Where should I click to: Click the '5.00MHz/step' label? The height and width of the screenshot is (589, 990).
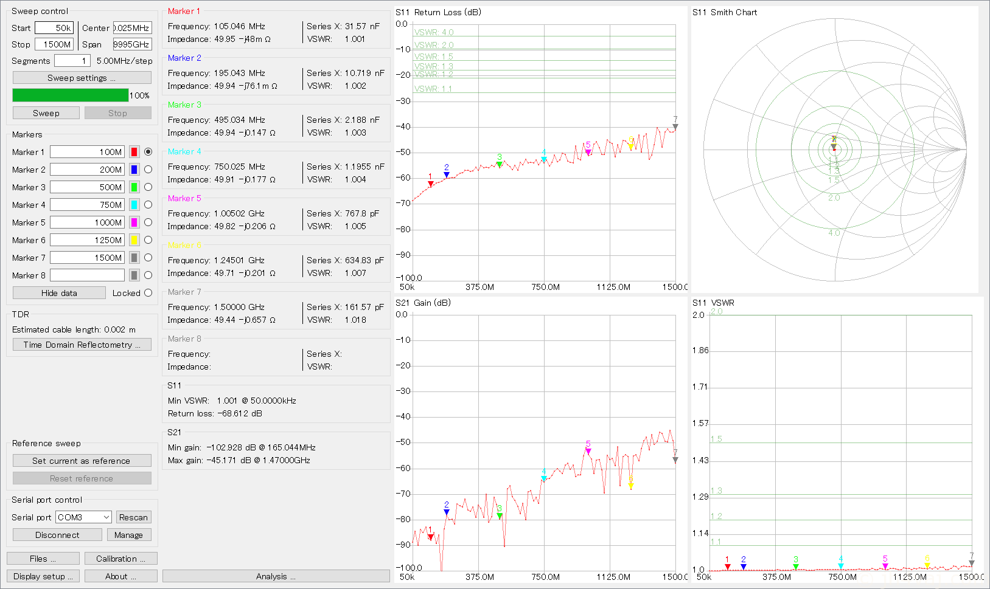[125, 61]
